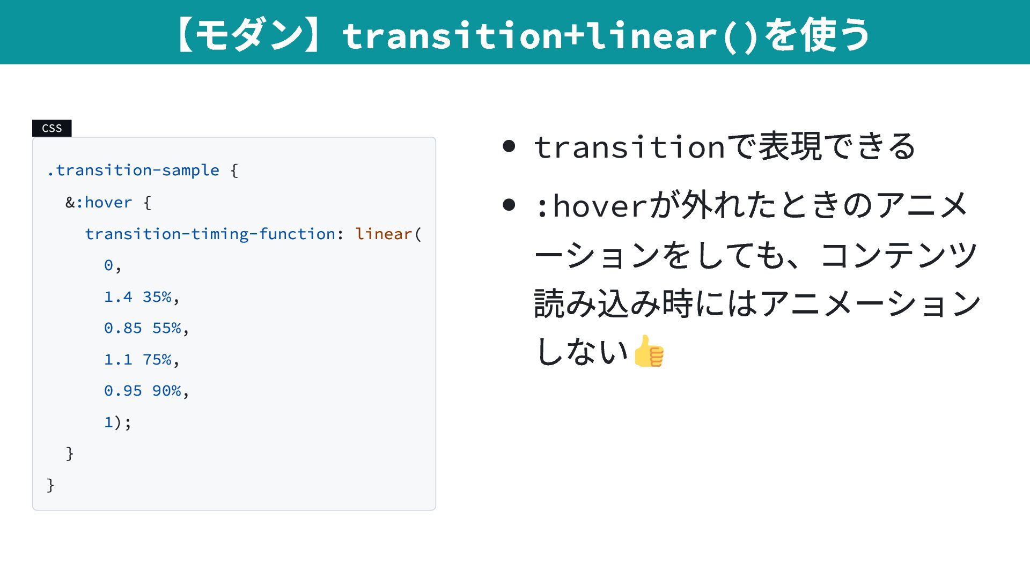Click the "0.85 55%" code line
The width and height of the screenshot is (1030, 579).
point(146,328)
